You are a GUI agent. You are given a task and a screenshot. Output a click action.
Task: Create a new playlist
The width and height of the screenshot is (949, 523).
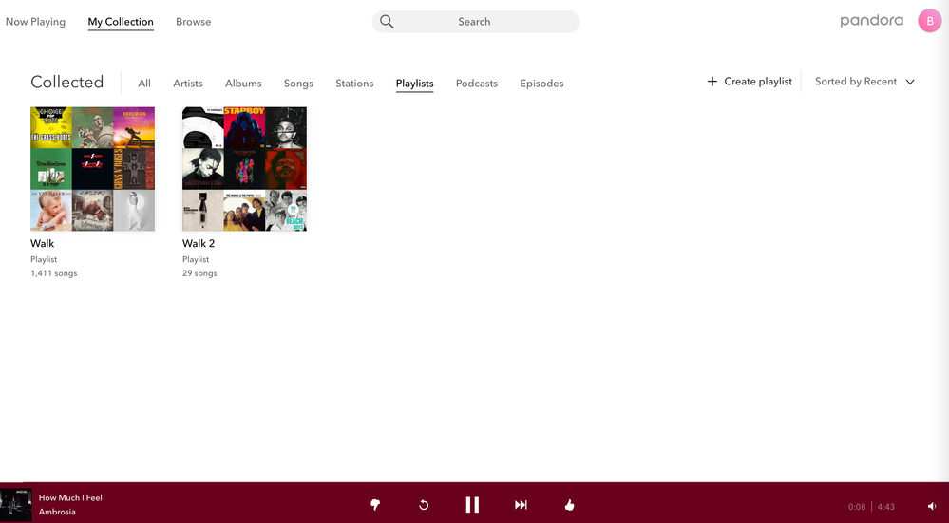click(x=750, y=82)
